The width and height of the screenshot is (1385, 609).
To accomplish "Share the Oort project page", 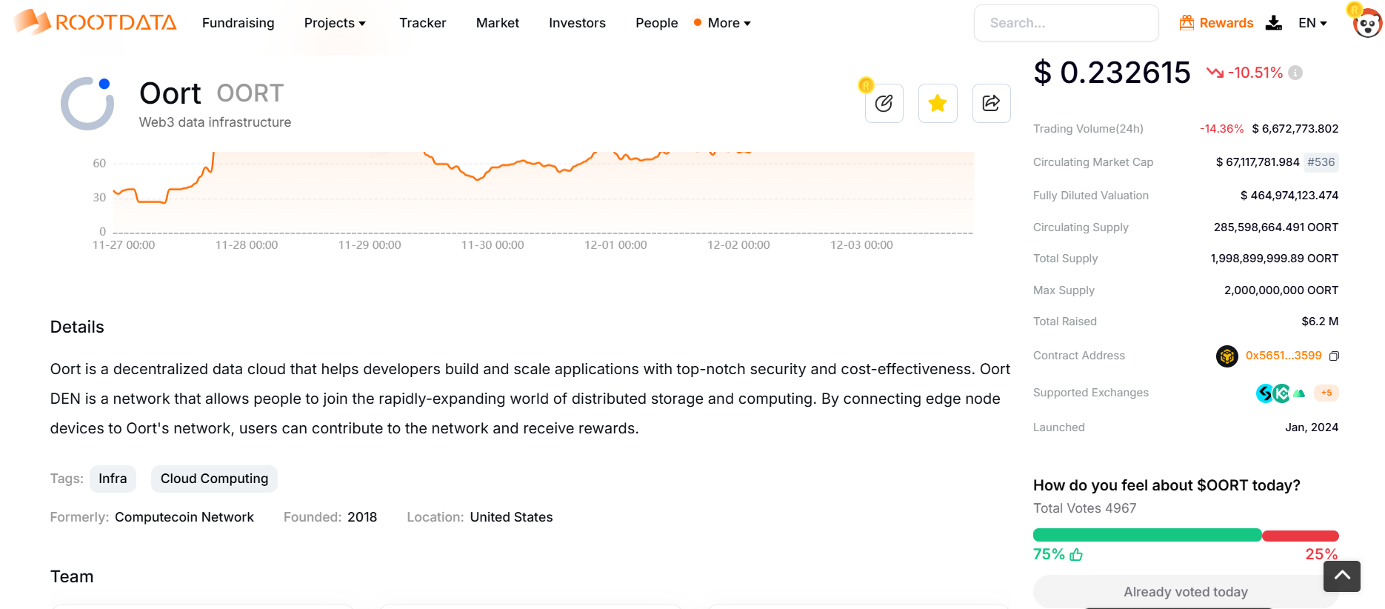I will click(991, 104).
